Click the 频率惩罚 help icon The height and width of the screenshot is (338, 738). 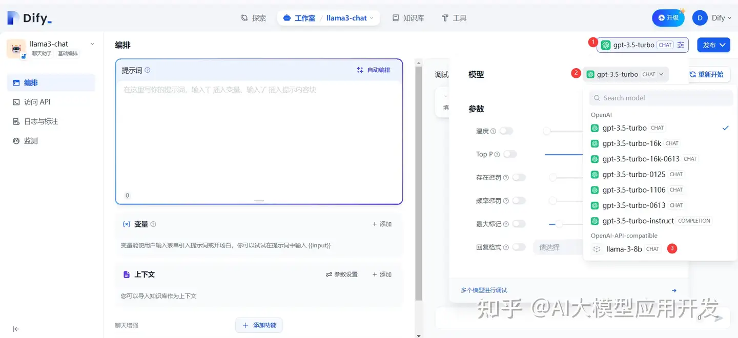(x=506, y=201)
